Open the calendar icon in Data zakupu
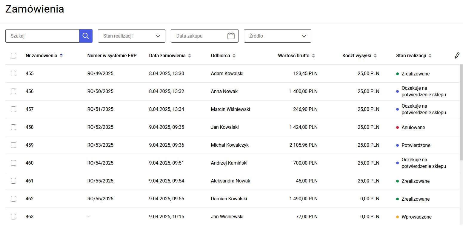Screen dimensions: 463x226 [231, 36]
